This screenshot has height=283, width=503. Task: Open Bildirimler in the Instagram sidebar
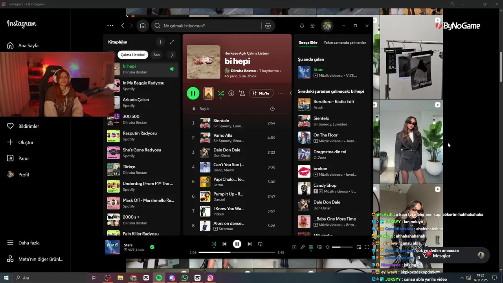[x=23, y=126]
